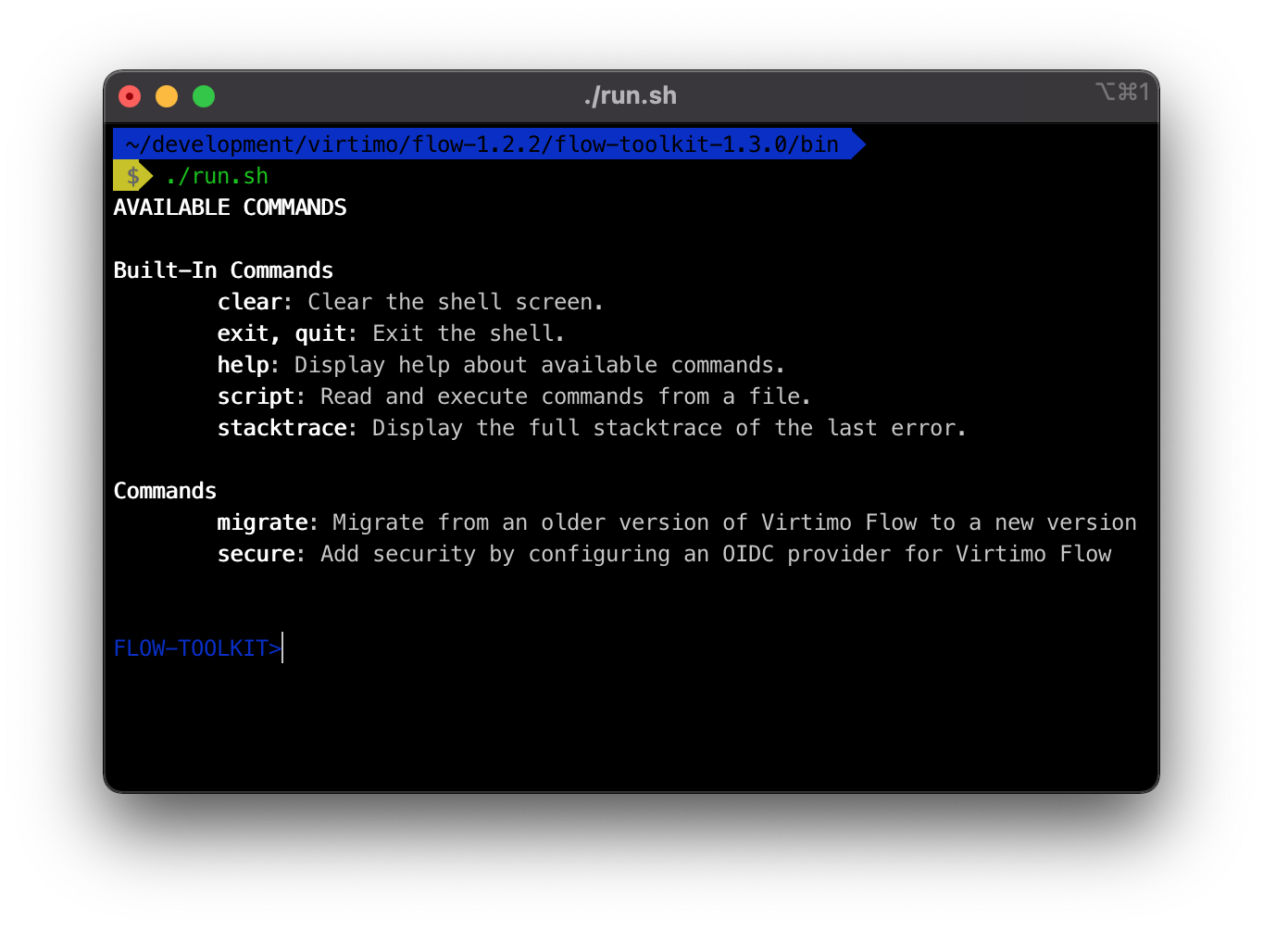
Task: Click the blue working directory path segment
Action: [489, 145]
